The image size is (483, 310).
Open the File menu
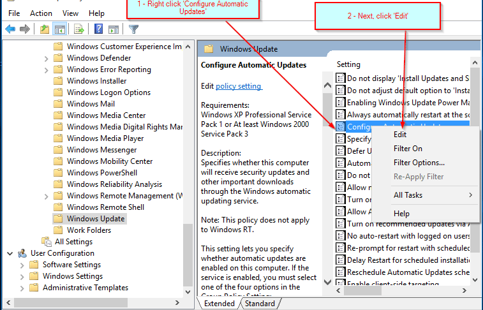point(14,13)
